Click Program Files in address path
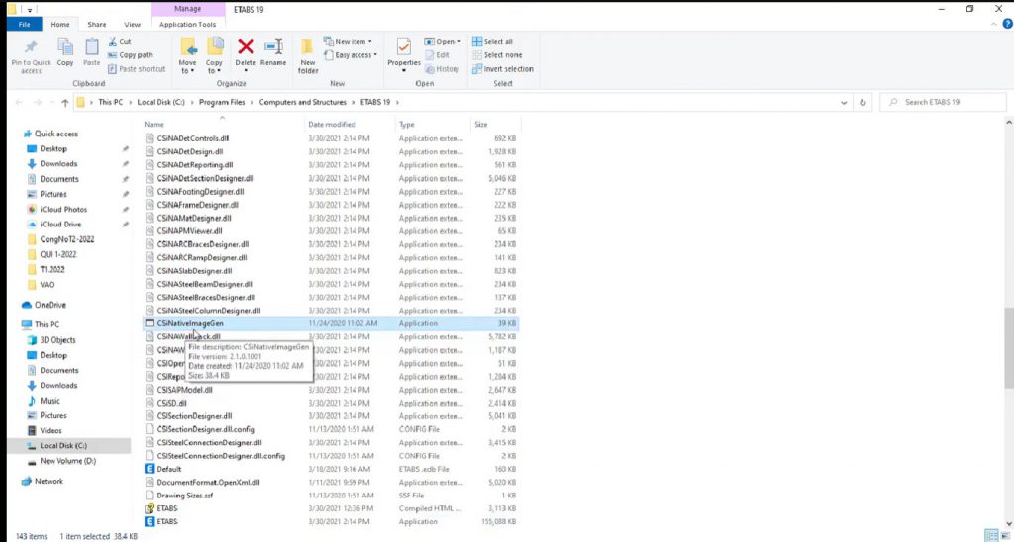Screen dimensions: 1014x542 222,102
